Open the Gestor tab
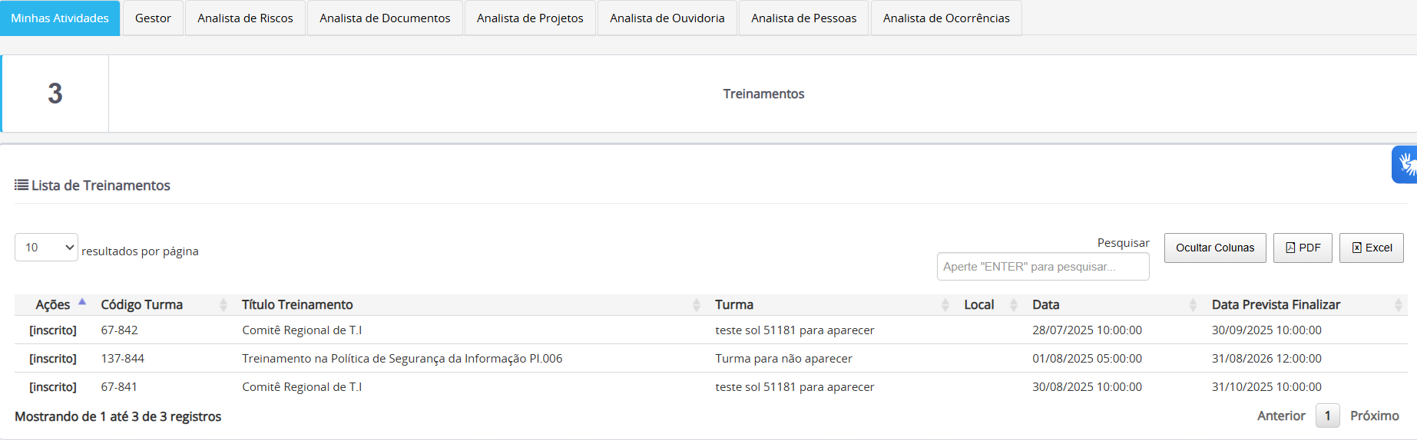The image size is (1417, 440). point(153,18)
